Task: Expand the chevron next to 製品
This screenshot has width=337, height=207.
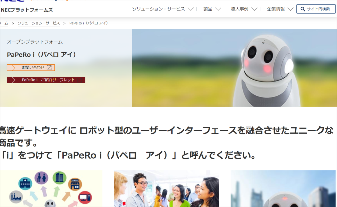Action: (218, 9)
